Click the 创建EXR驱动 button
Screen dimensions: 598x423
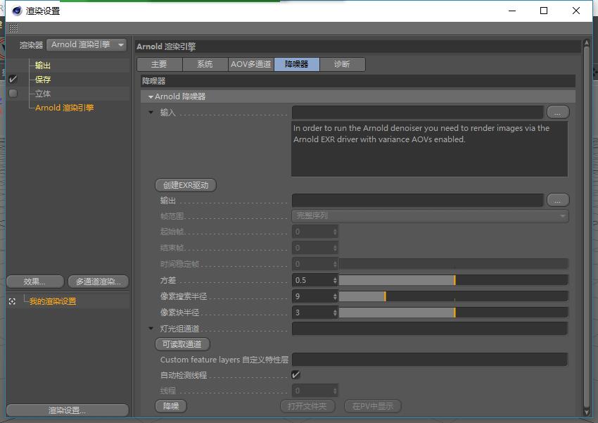click(186, 185)
